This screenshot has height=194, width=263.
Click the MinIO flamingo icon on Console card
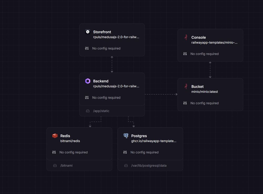point(186,37)
